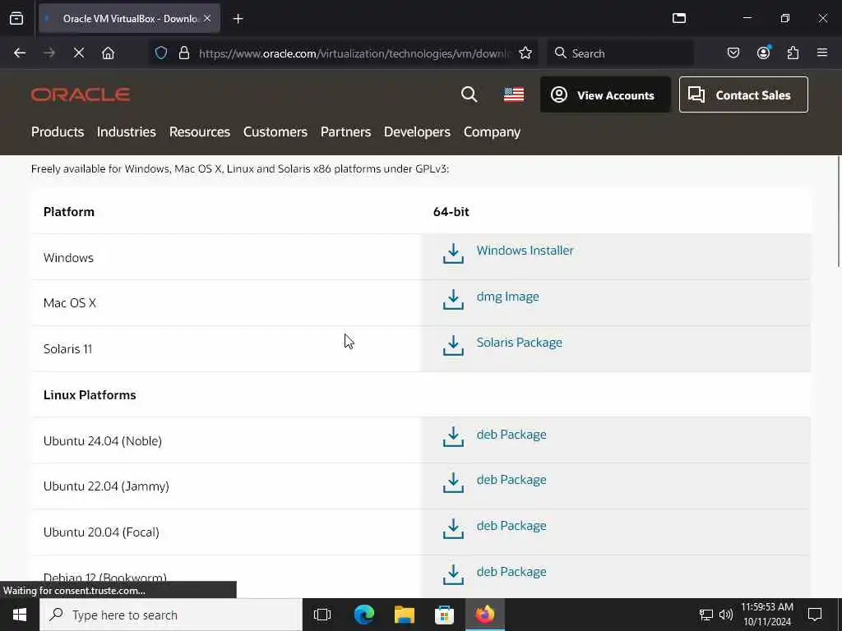The width and height of the screenshot is (842, 631).
Task: Click deb Package for Ubuntu 20.04
Action: [x=511, y=526]
